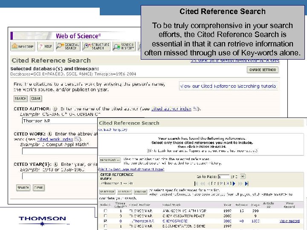Uncheck the CHEMOSPHERE row checkbox

pyautogui.click(x=106, y=221)
